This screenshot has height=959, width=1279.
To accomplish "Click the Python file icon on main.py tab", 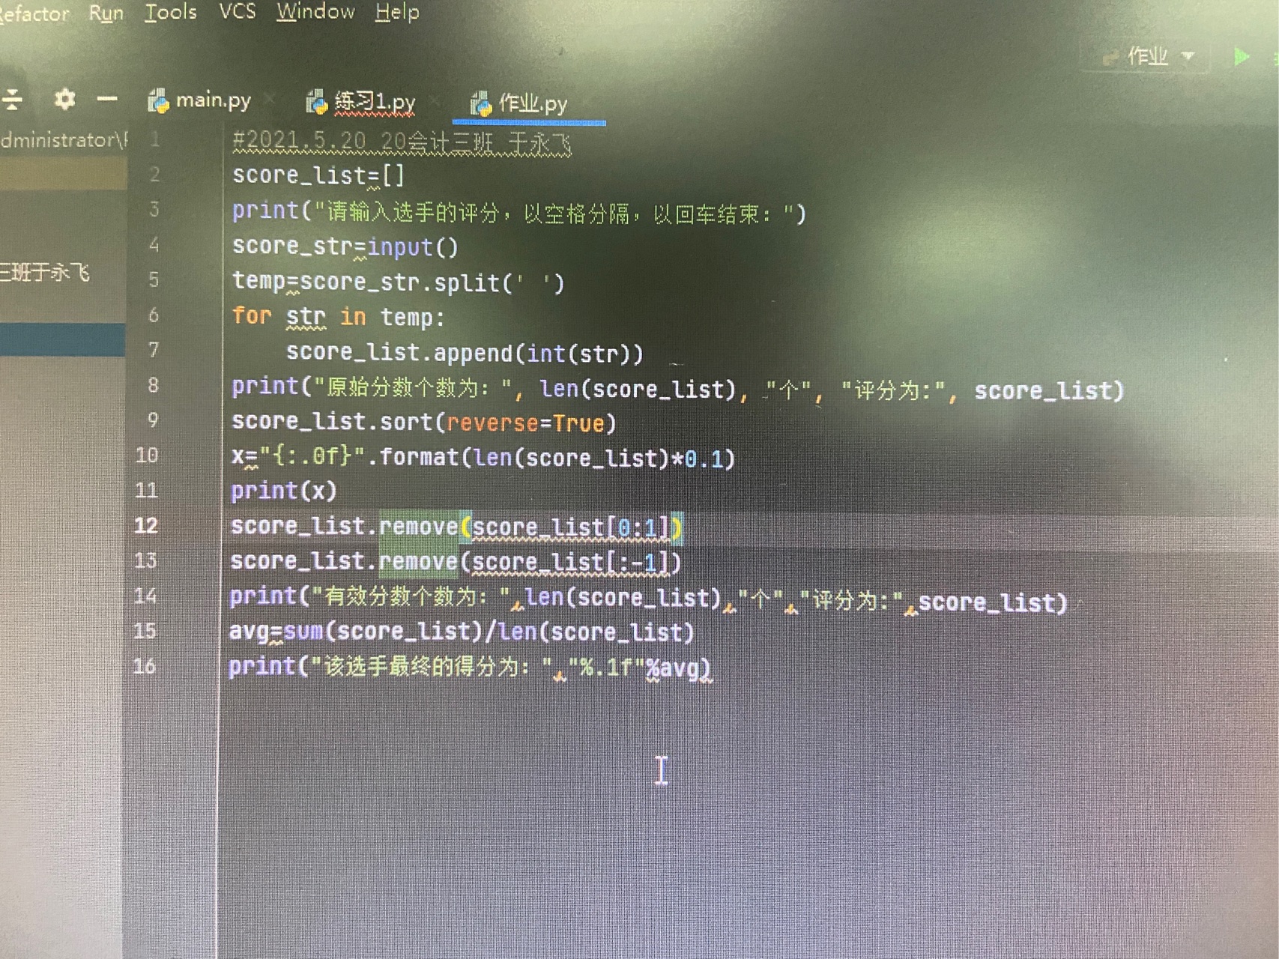I will point(158,101).
